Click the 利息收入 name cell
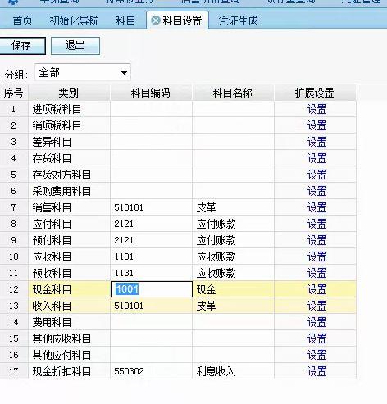This screenshot has height=404, width=387. [x=234, y=371]
